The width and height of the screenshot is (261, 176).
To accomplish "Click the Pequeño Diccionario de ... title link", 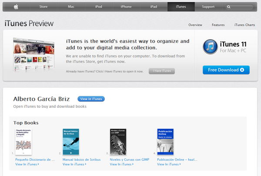I will tap(35, 159).
